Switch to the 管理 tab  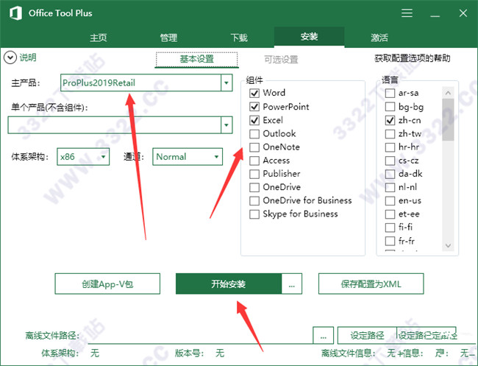(168, 38)
